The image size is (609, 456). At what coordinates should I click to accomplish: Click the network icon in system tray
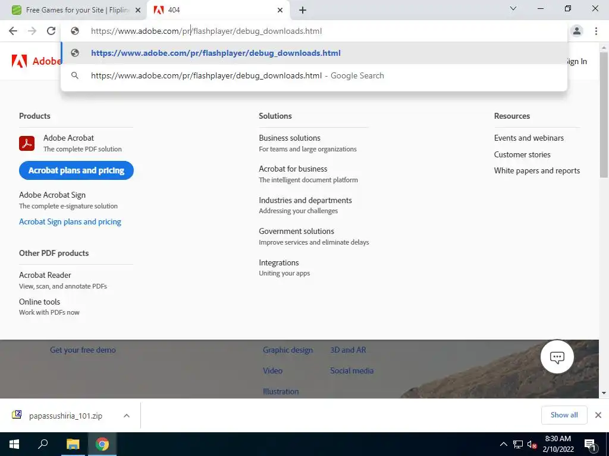[518, 444]
